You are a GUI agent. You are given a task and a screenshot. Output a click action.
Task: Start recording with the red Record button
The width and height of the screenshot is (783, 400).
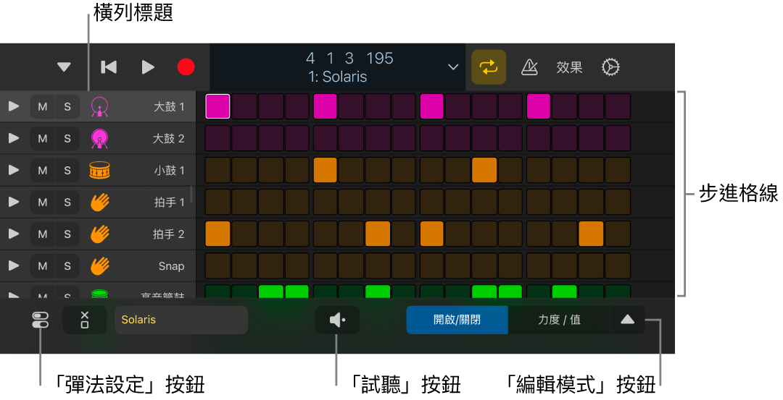pos(186,67)
